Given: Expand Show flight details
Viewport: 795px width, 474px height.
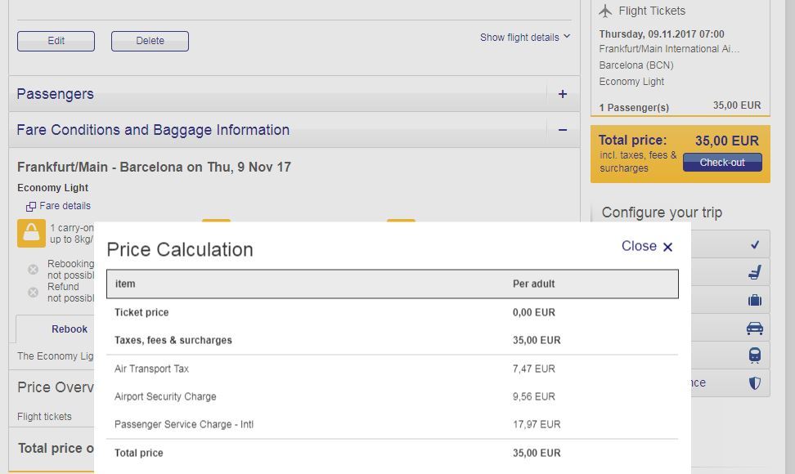Looking at the screenshot, I should click(x=525, y=38).
